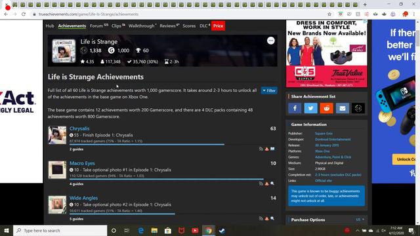Change purchase region from US dropdown
The height and width of the screenshot is (236, 420).
coord(360,220)
